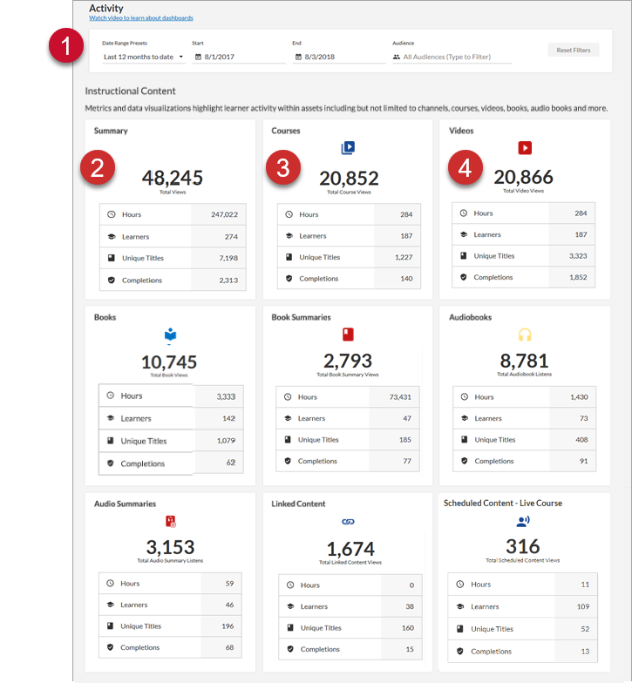Click the Linked Content Unique Titles value 160

[408, 627]
